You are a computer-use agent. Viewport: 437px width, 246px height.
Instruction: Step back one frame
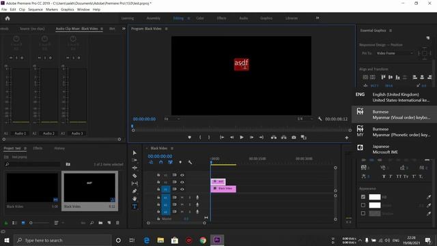tap(231, 137)
